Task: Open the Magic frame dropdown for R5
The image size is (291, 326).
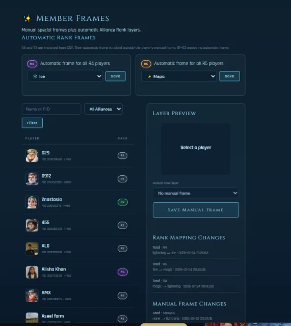Action: point(179,76)
